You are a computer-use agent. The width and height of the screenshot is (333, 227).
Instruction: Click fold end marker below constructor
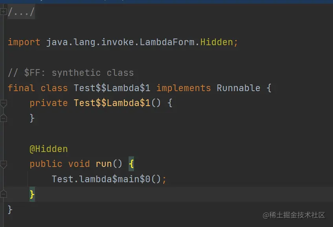4,118
